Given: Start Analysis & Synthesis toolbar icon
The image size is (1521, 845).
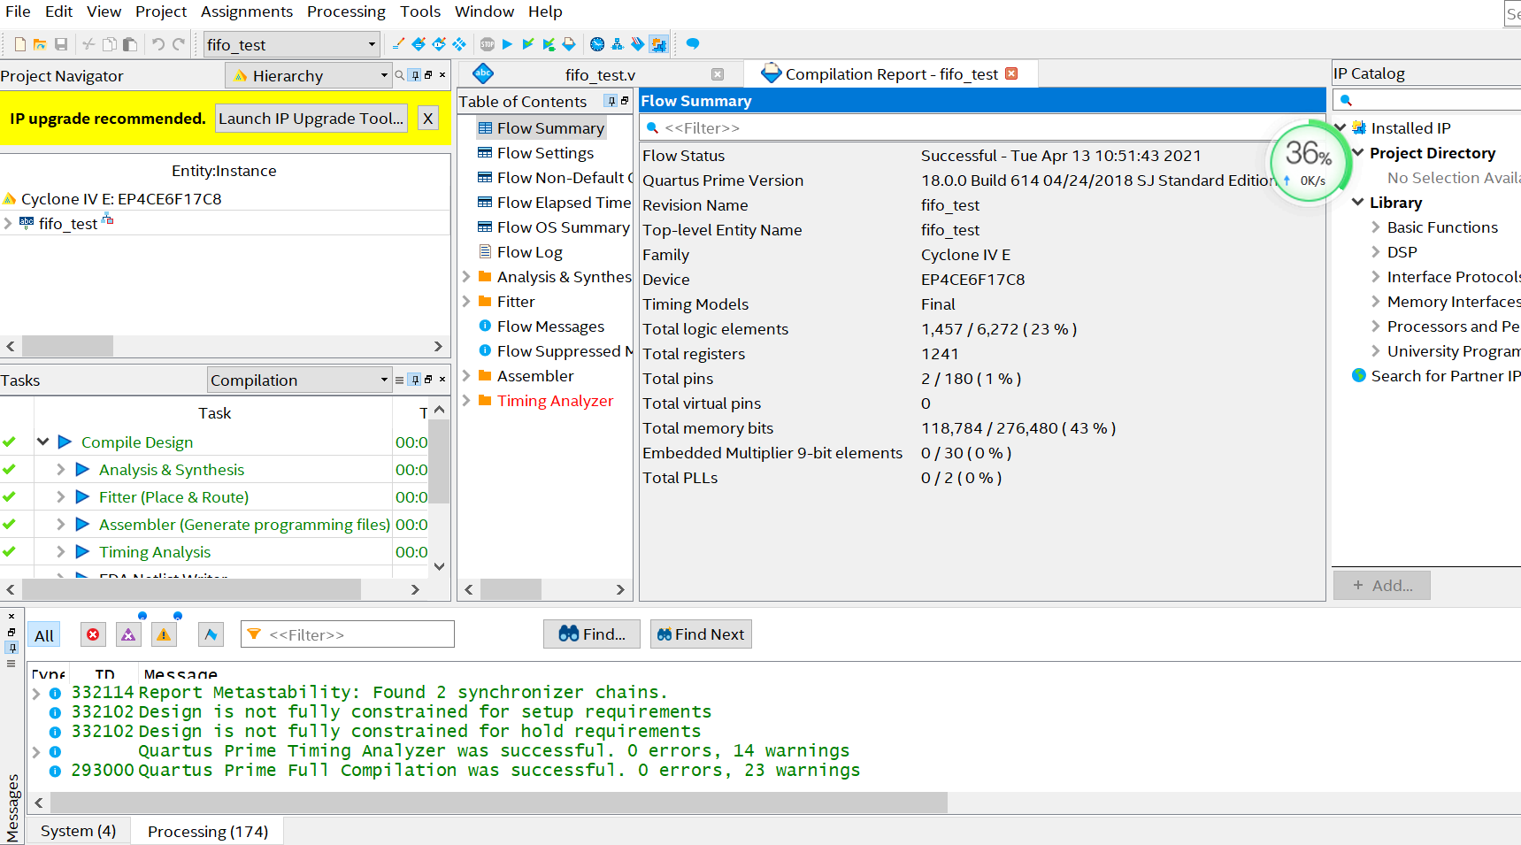Looking at the screenshot, I should [x=528, y=43].
